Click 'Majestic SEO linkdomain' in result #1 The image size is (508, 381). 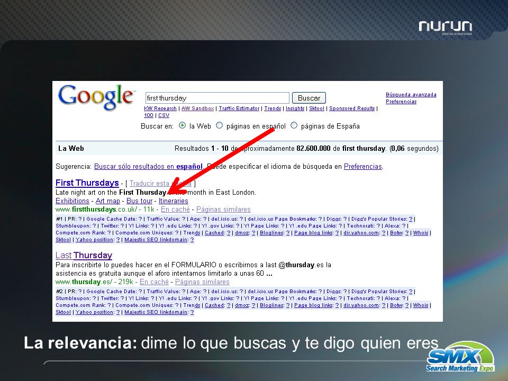point(156,240)
